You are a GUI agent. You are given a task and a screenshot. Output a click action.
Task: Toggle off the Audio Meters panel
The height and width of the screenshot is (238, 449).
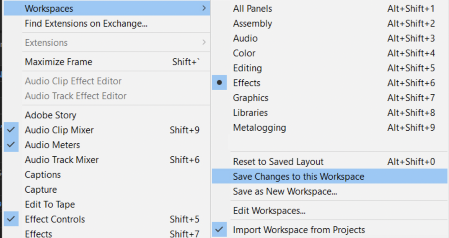[53, 145]
